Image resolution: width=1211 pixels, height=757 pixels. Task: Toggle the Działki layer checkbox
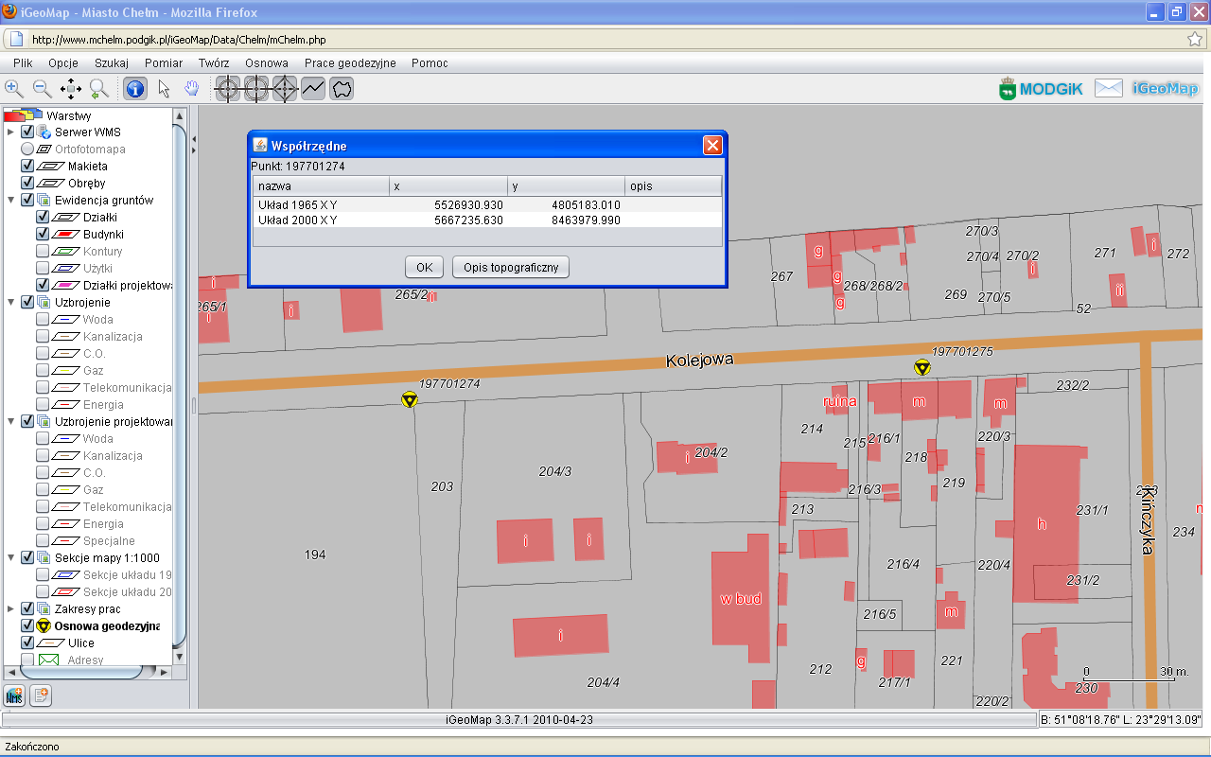click(x=43, y=218)
